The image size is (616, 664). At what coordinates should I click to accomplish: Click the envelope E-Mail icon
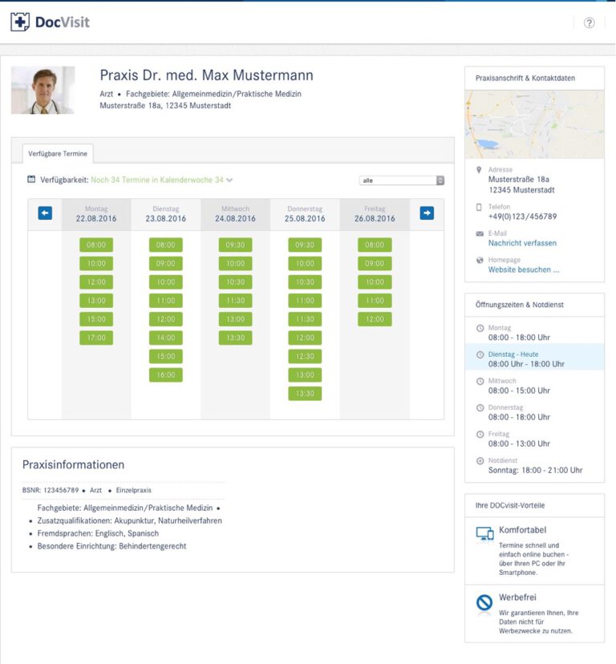pos(480,233)
